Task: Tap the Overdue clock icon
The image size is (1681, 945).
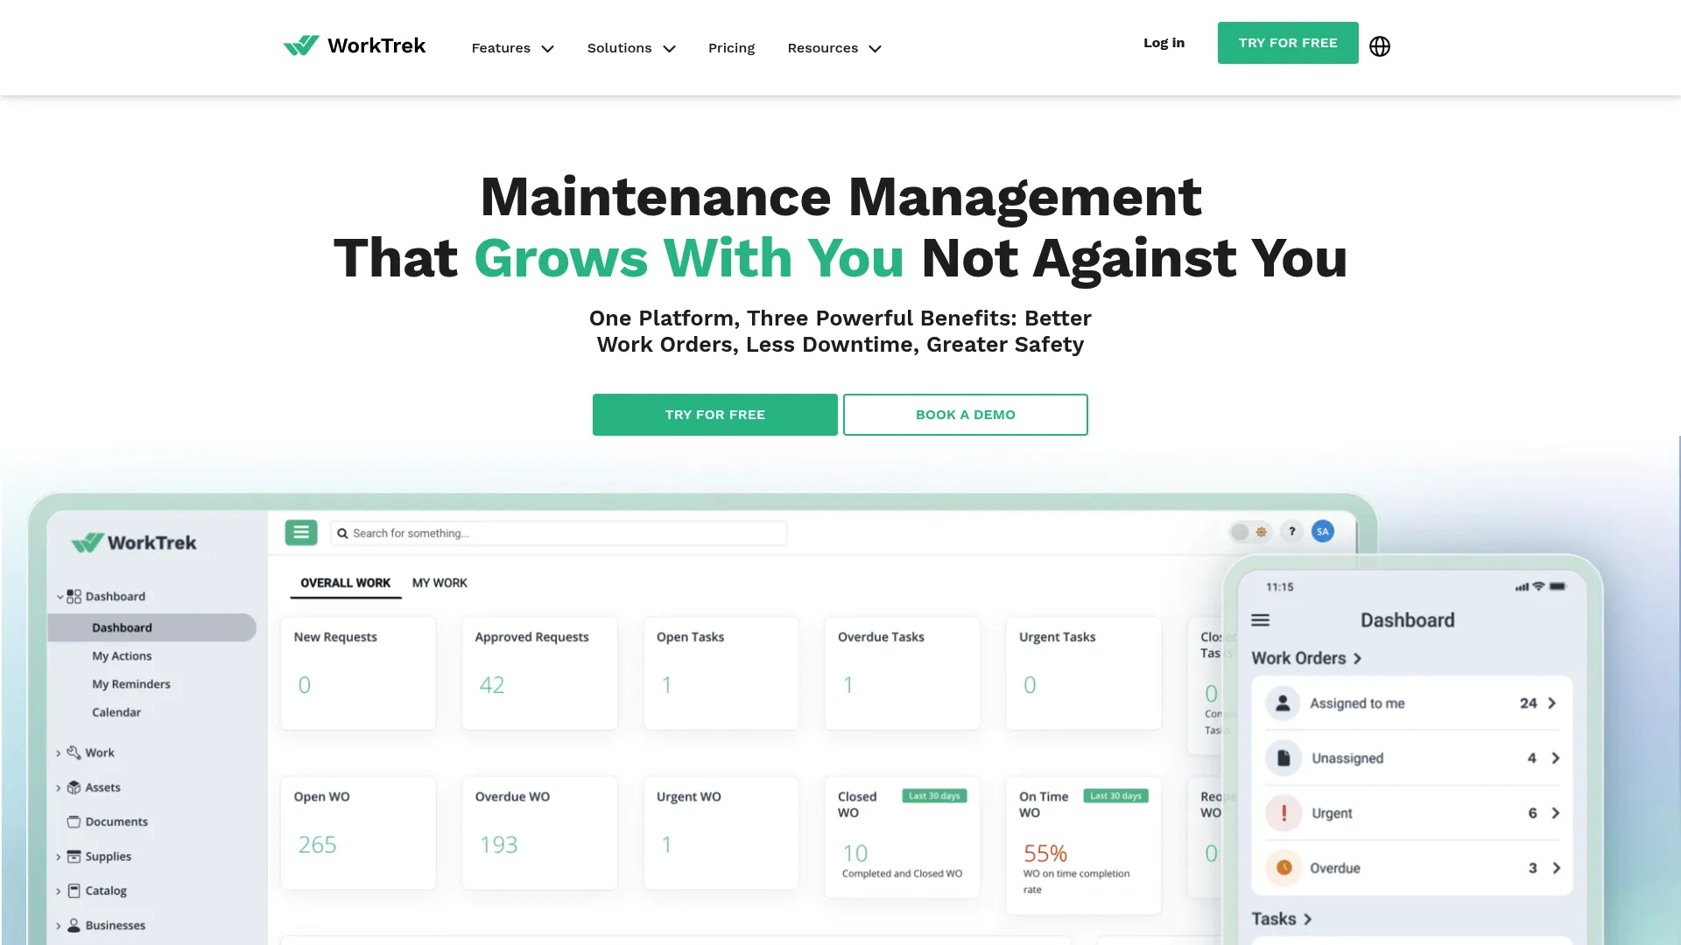Action: coord(1283,868)
